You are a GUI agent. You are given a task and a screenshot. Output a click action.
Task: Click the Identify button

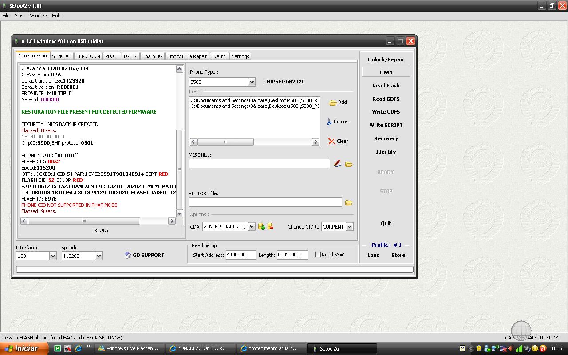pos(386,152)
